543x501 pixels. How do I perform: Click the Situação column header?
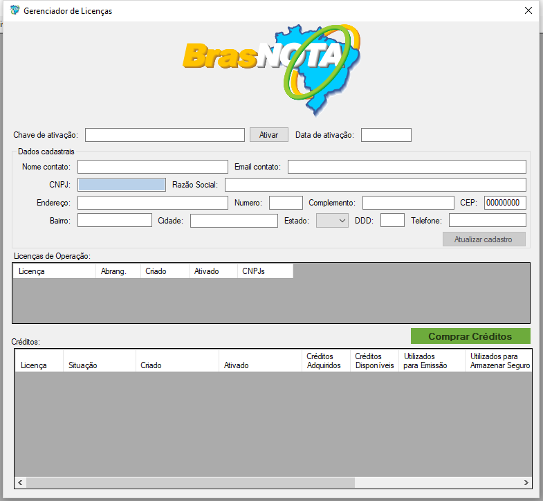(100, 361)
